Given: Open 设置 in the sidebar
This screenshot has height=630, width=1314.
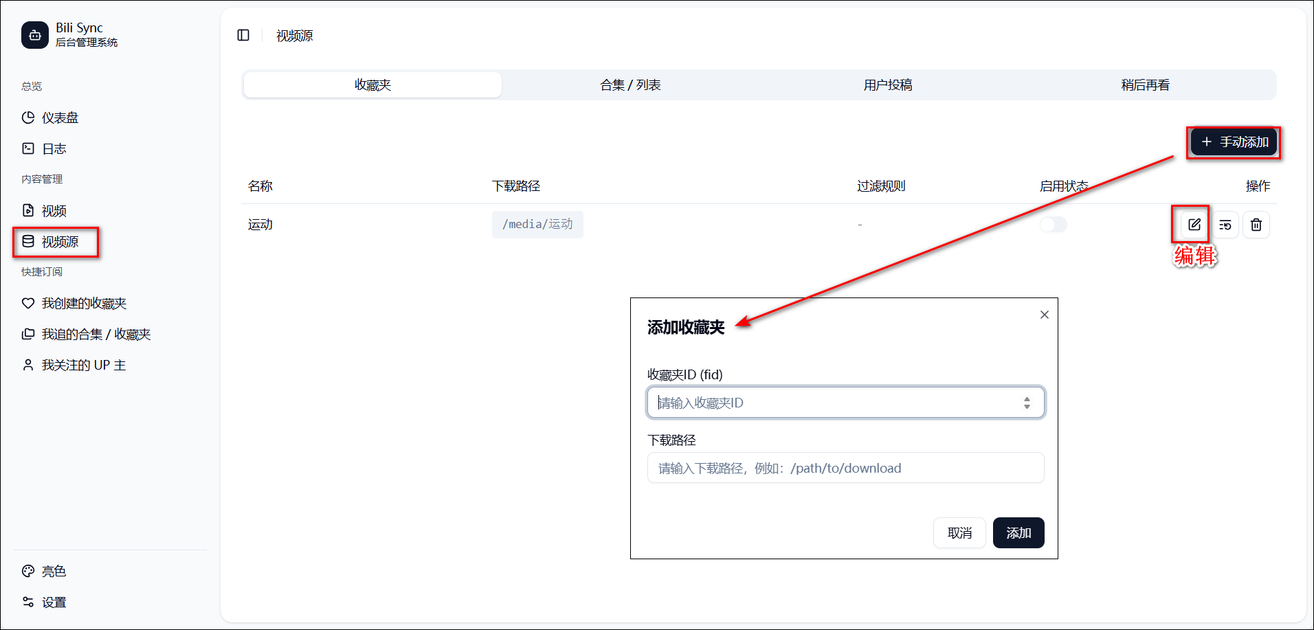Looking at the screenshot, I should 54,603.
